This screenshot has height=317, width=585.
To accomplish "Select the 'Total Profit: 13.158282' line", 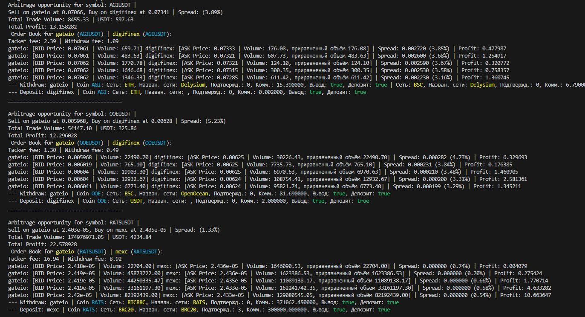I will 43,27.
